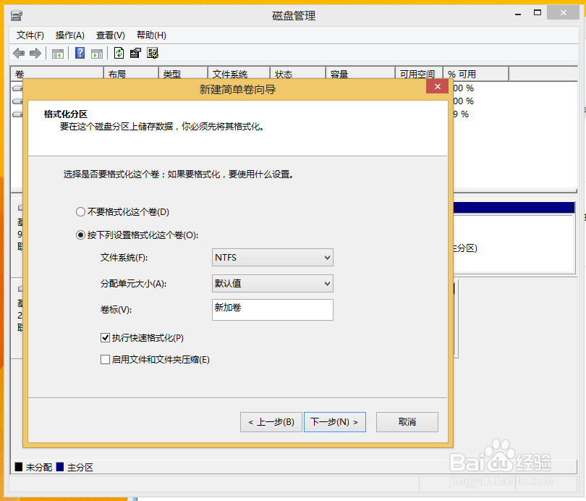Viewport: 586px width, 501px height.
Task: Uncheck 执行快速格式化 option
Action: click(105, 337)
